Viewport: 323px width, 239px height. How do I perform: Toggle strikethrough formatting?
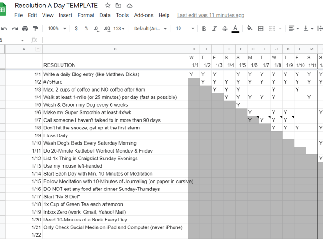[x=225, y=29]
